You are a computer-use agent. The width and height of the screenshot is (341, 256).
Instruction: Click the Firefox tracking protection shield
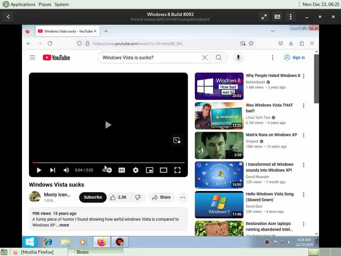tap(79, 43)
